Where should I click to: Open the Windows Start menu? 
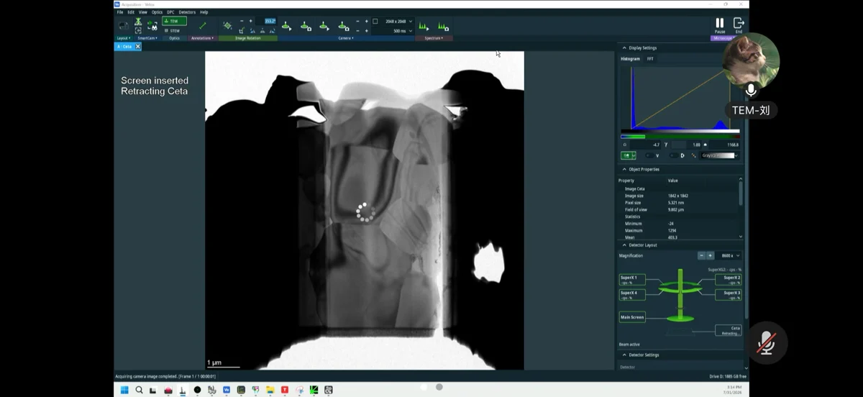pyautogui.click(x=124, y=390)
